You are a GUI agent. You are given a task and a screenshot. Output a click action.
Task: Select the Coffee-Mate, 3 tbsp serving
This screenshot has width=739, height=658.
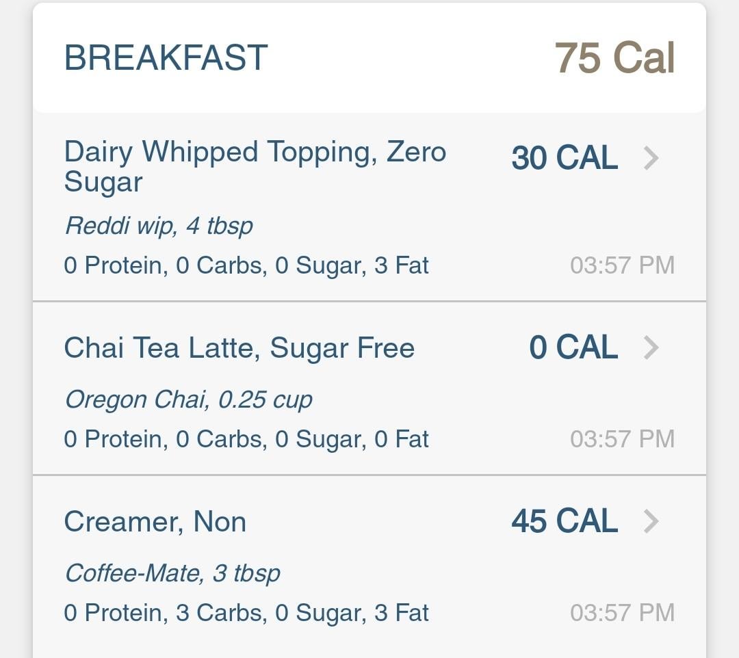coord(172,574)
